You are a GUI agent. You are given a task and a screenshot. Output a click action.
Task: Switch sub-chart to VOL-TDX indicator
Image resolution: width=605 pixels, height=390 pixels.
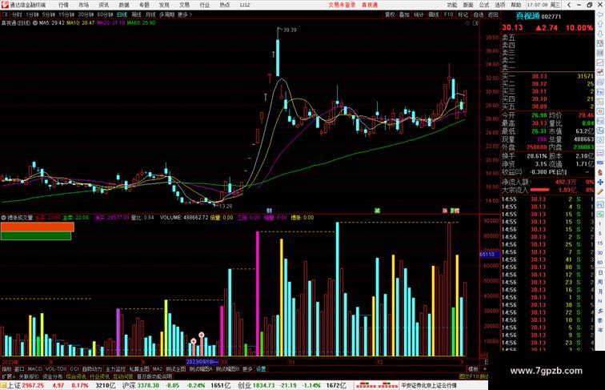56,369
